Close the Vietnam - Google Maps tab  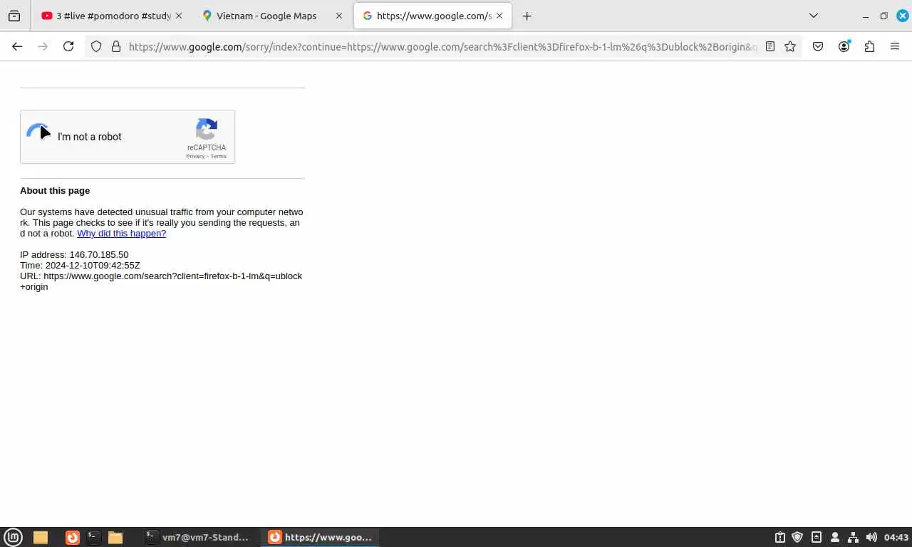click(x=339, y=16)
